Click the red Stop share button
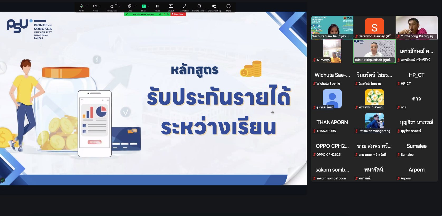The width and height of the screenshot is (442, 216). [x=179, y=14]
